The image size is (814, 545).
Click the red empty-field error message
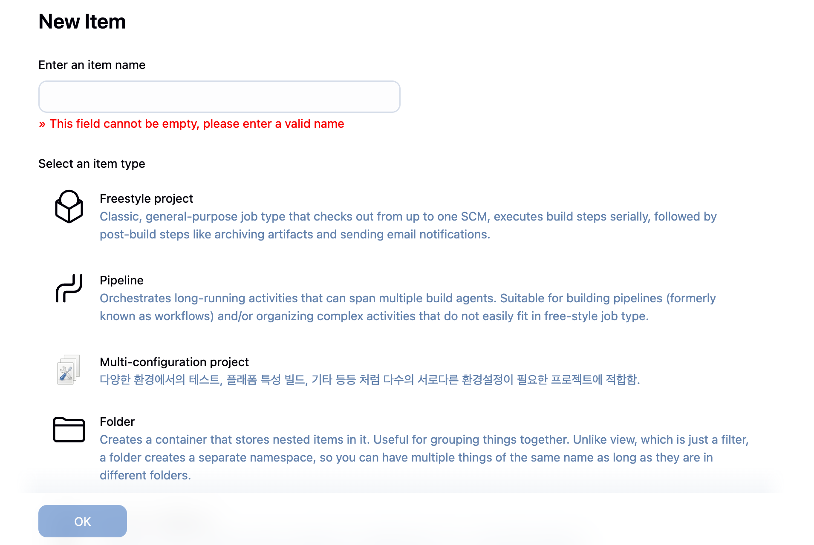pyautogui.click(x=191, y=123)
